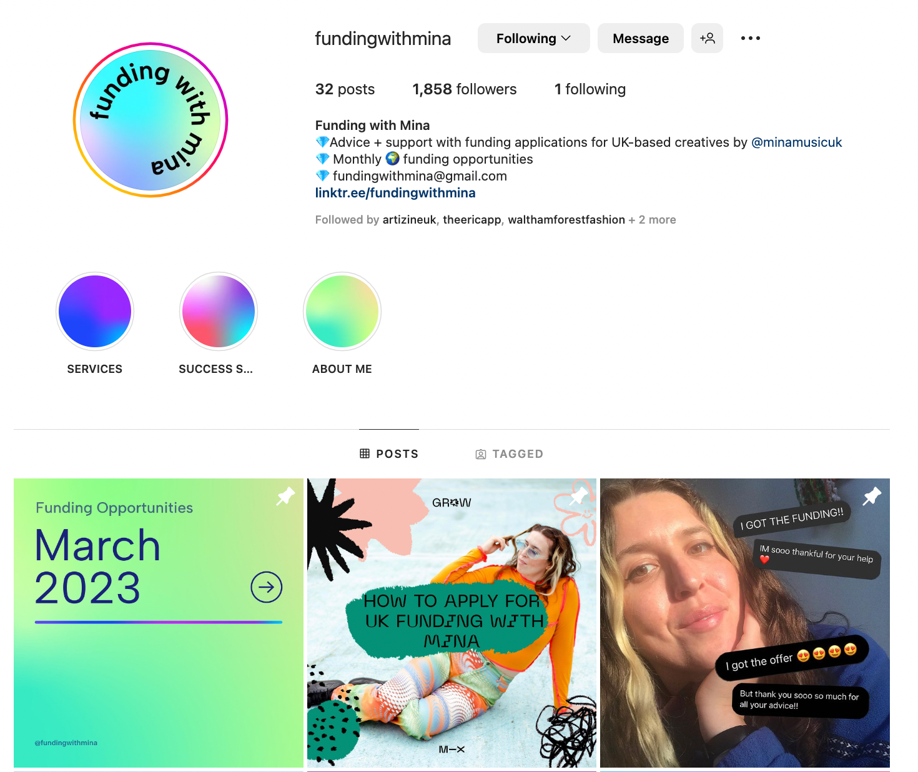Open the artizineuk follower profile link
The image size is (918, 772).
[409, 220]
